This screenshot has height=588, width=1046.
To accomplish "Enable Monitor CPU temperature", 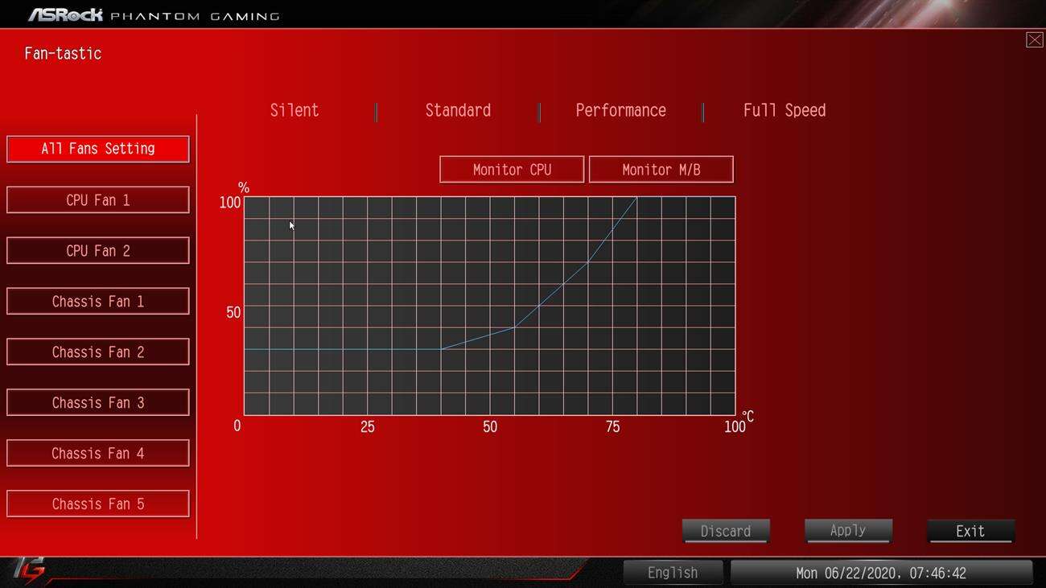I will point(512,169).
